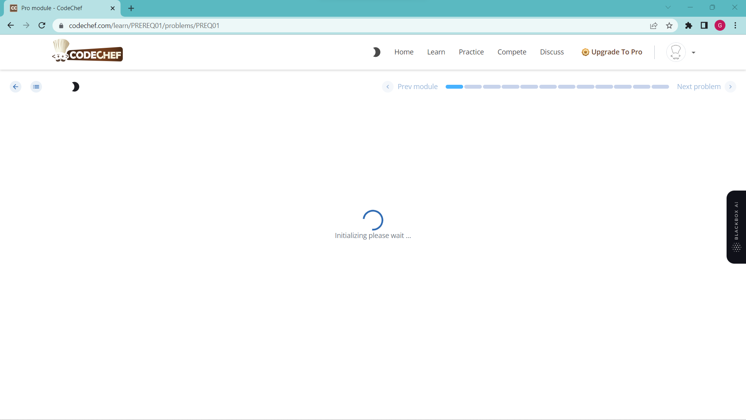Bookmark this page with star icon

(669, 26)
